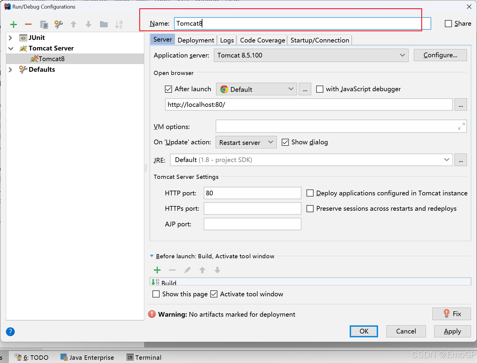Collapse Before launch section triangle
This screenshot has width=477, height=363.
tap(152, 256)
